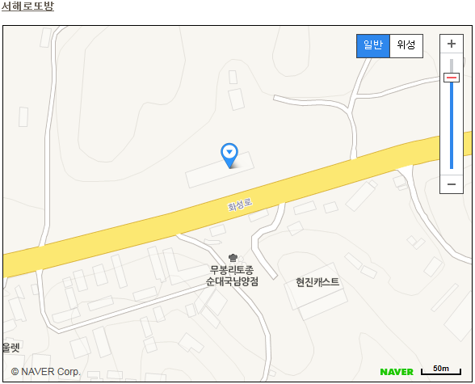Click the 화성로 road name label

pos(240,205)
